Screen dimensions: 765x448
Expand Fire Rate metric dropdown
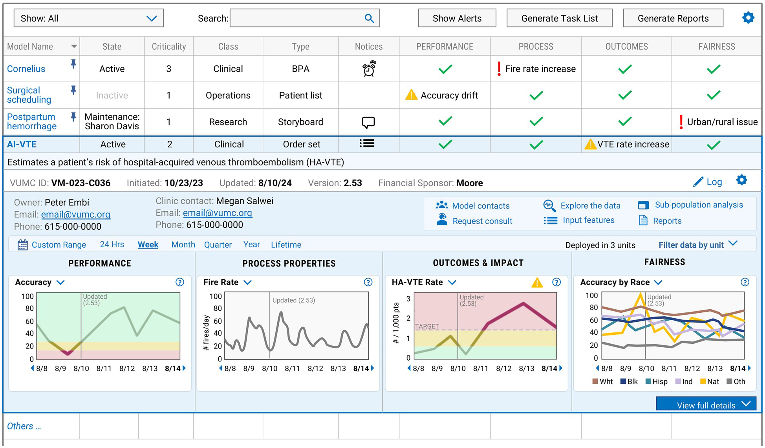click(248, 282)
